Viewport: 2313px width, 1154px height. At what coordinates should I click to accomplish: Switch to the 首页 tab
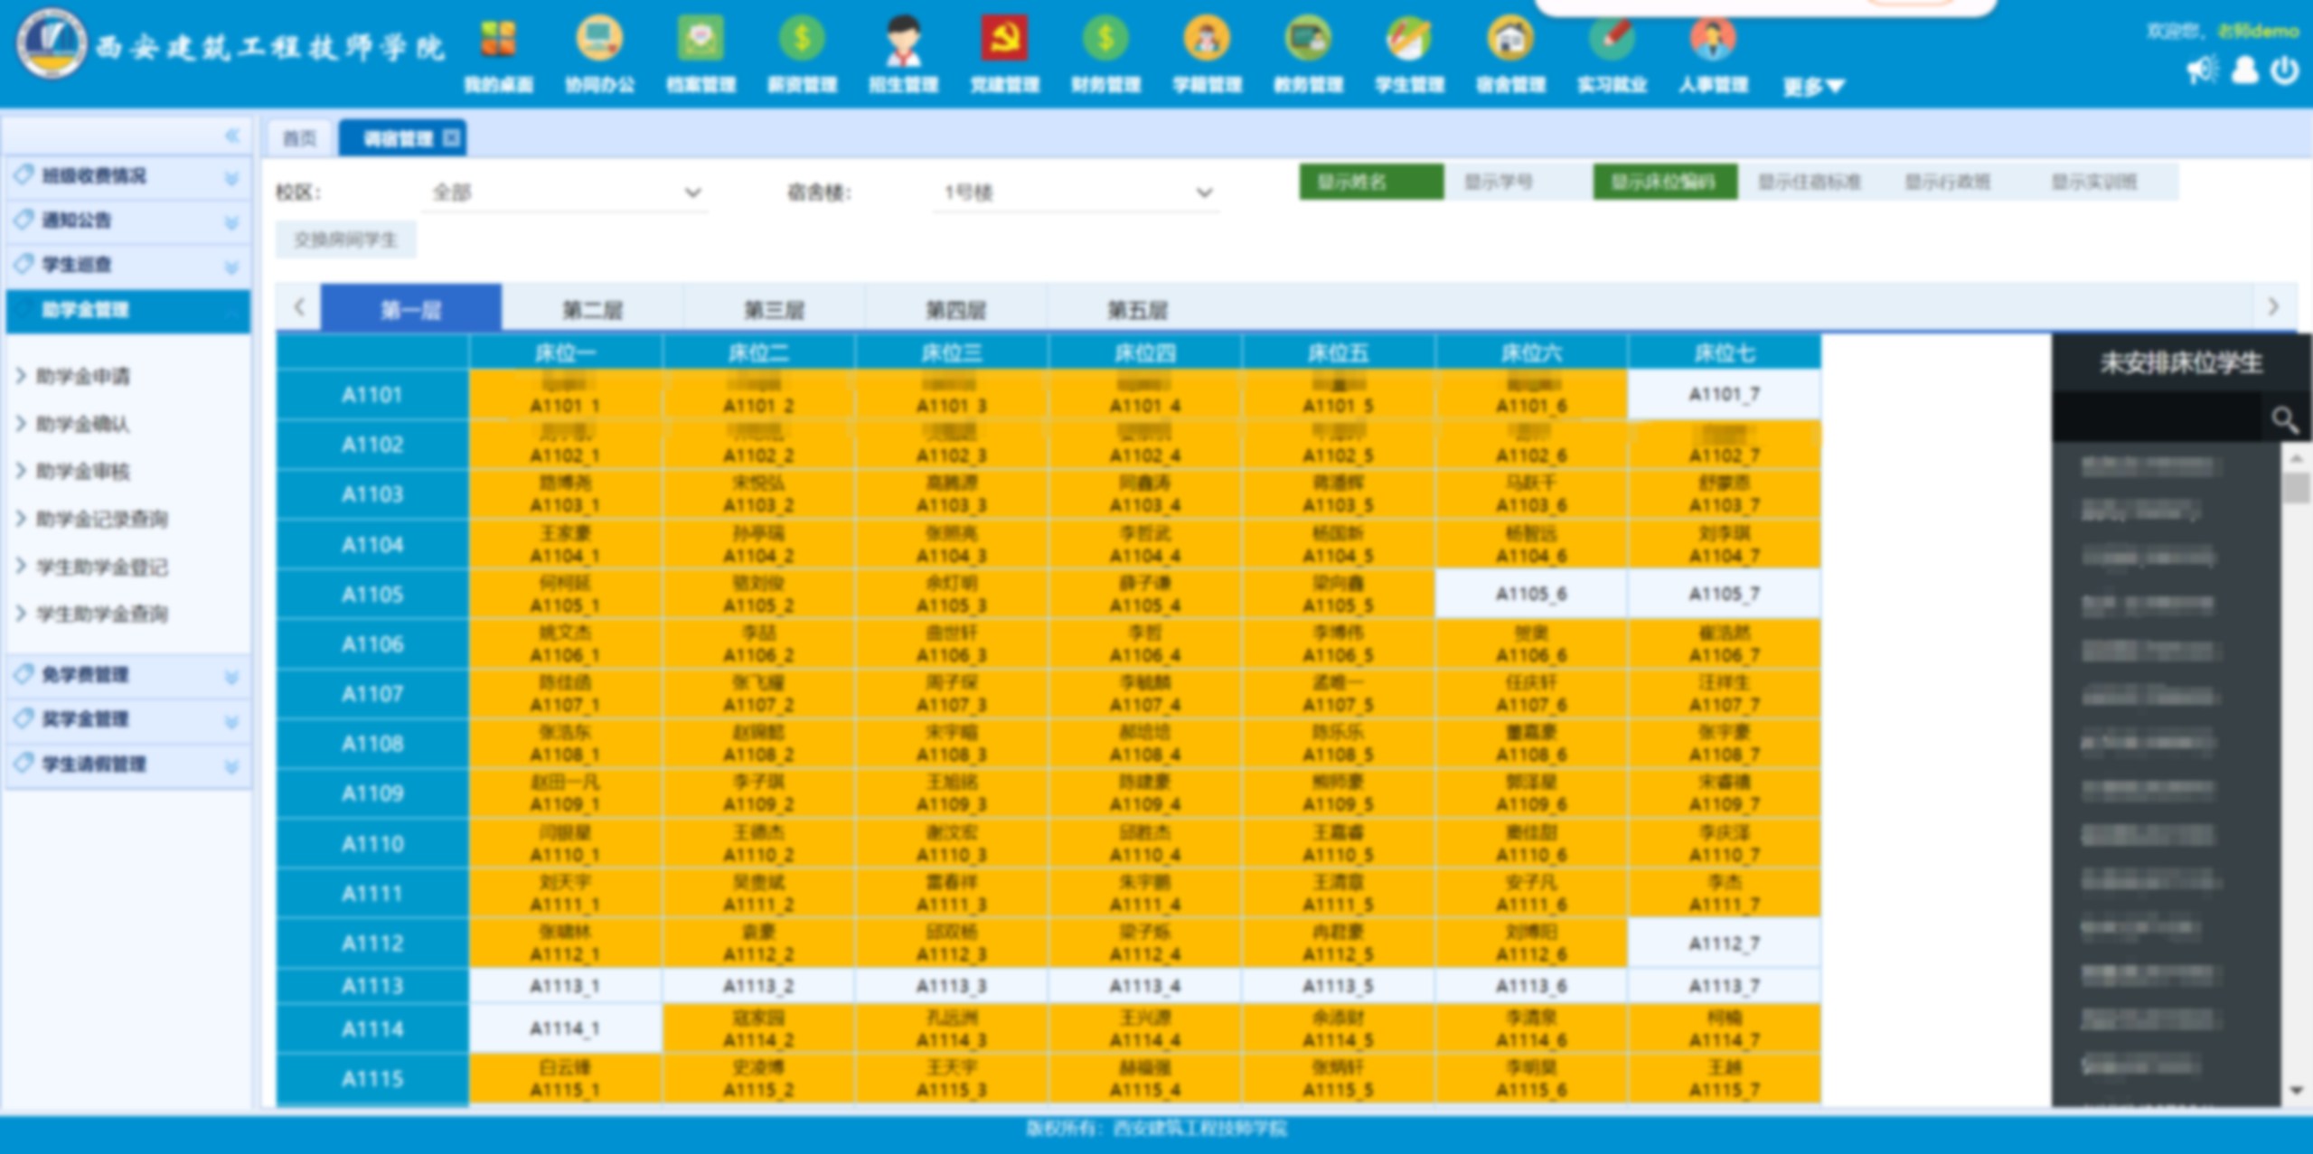click(x=300, y=137)
